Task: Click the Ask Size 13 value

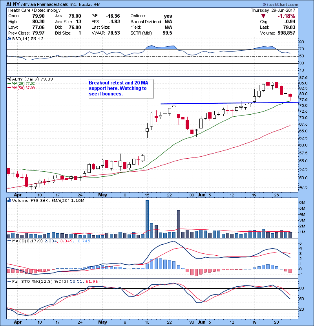Action: 78,22
